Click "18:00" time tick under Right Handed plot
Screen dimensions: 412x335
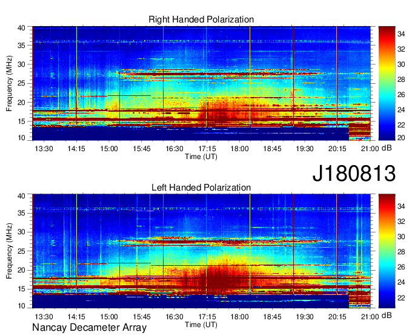click(239, 149)
